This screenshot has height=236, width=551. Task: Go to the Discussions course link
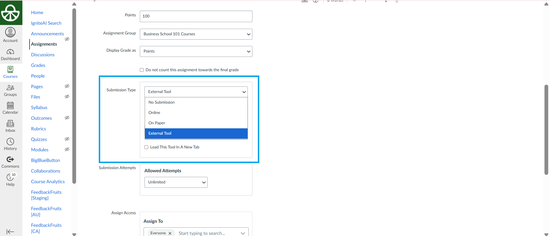(x=43, y=55)
